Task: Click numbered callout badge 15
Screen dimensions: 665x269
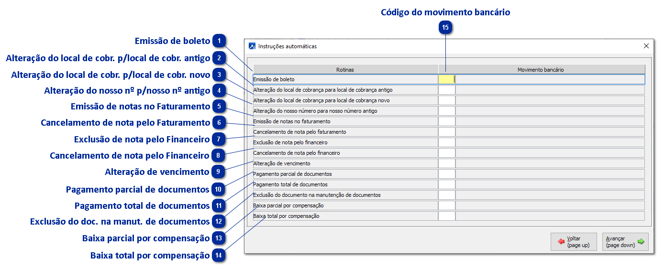Action: point(445,28)
